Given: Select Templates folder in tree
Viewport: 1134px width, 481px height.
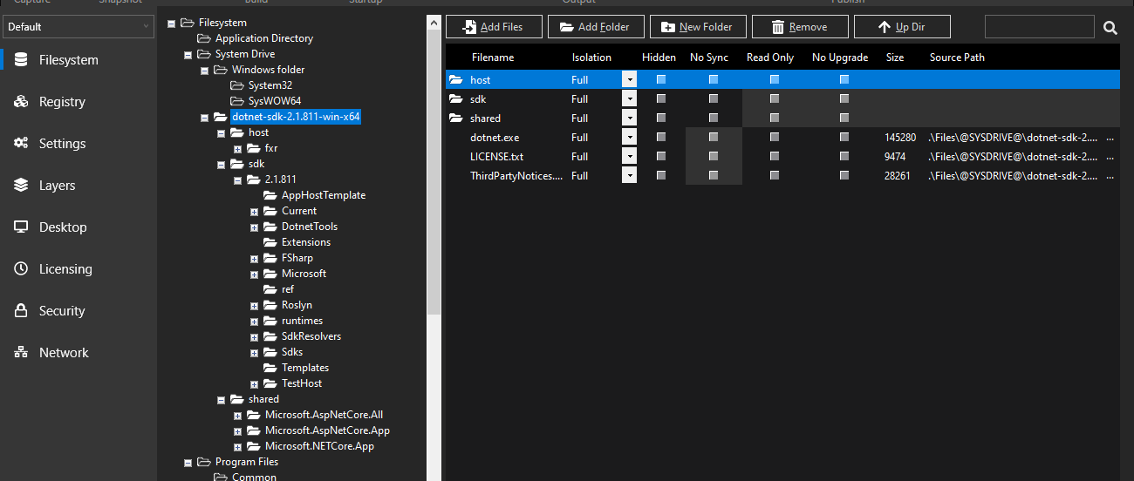Looking at the screenshot, I should click(304, 368).
